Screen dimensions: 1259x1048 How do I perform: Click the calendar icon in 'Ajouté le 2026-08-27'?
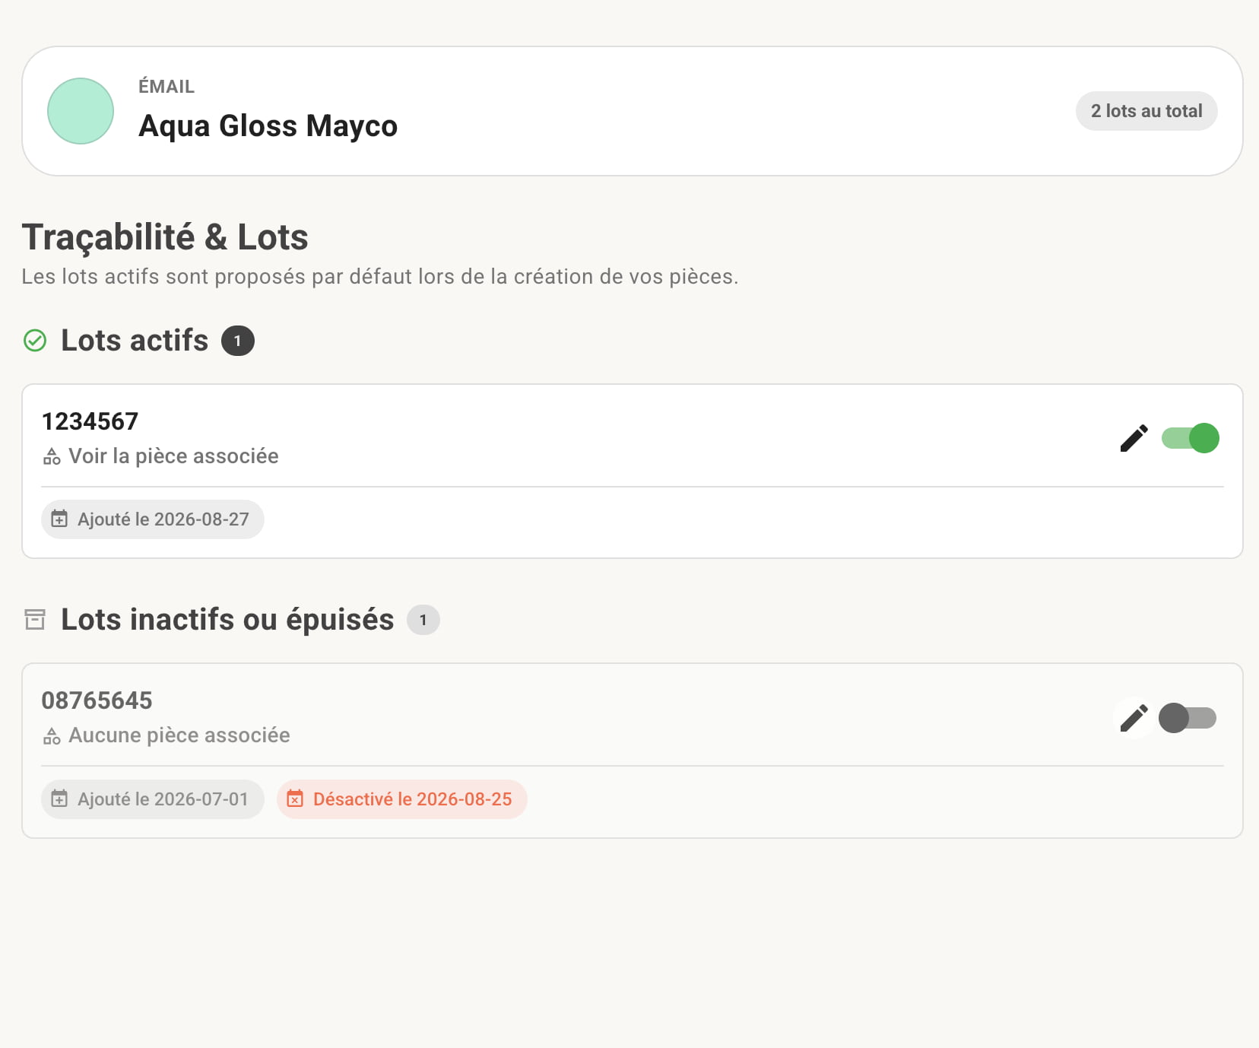click(59, 519)
